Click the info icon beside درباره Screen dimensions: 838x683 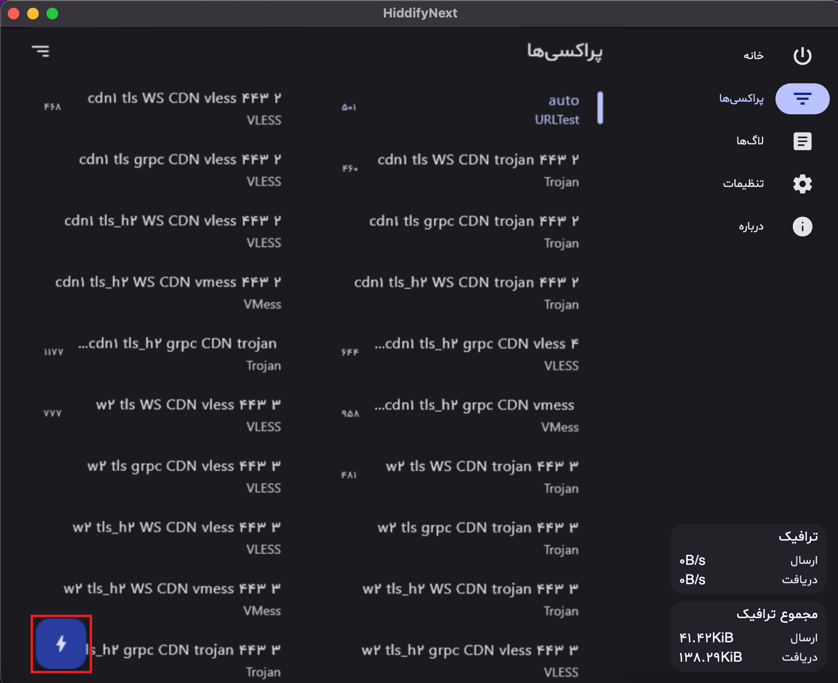pos(802,226)
